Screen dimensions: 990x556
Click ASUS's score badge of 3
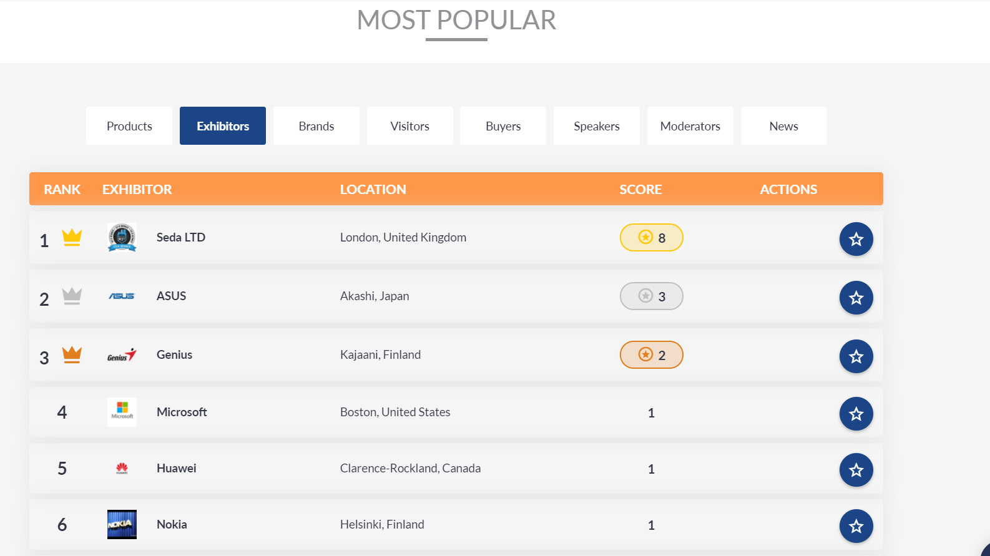click(651, 296)
